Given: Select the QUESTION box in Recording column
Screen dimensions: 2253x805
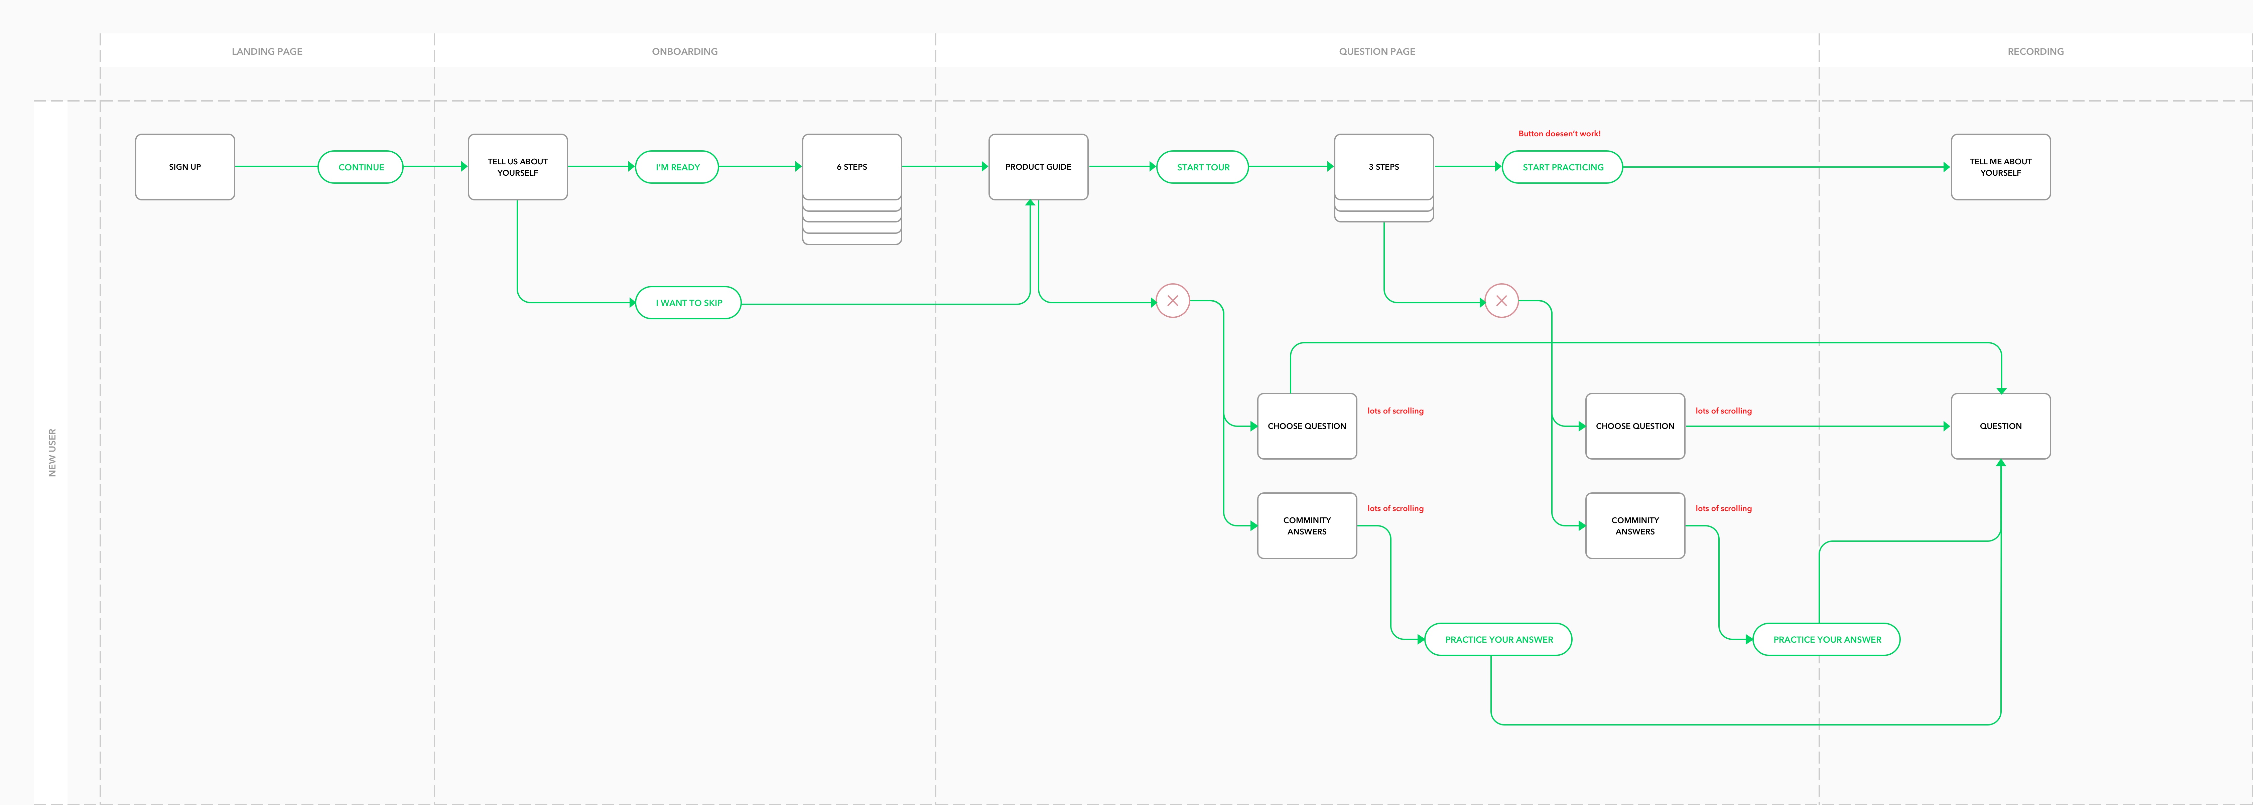Looking at the screenshot, I should [2000, 426].
